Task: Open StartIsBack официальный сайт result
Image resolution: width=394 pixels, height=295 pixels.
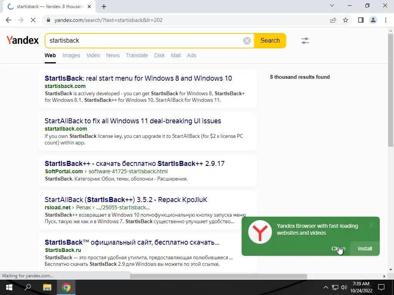Action: click(x=132, y=242)
